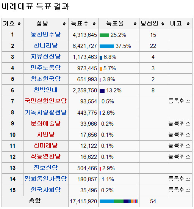This screenshot has width=194, height=209.
Task: Select 등록취소 note in 국민실향안보당 row
Action: 179,101
